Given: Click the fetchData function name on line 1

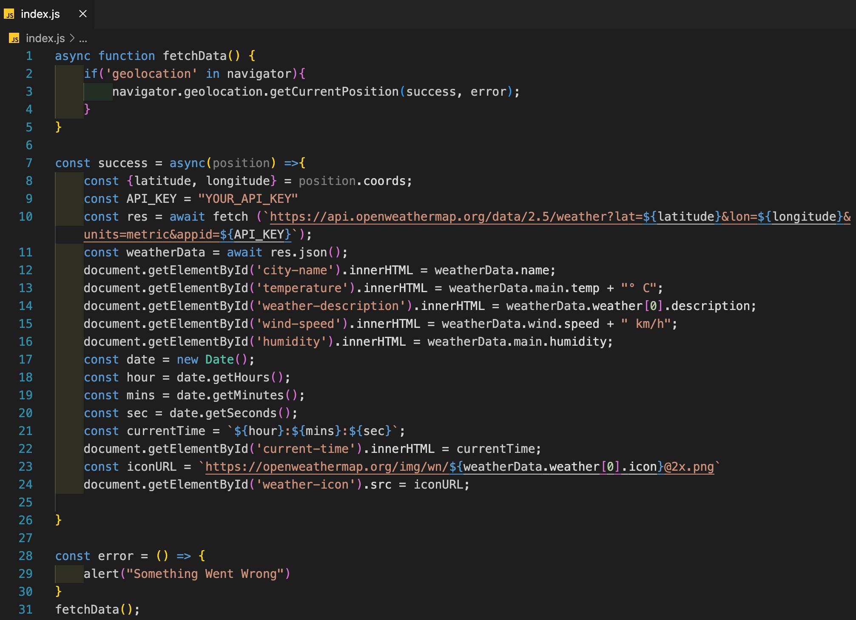Looking at the screenshot, I should tap(195, 56).
